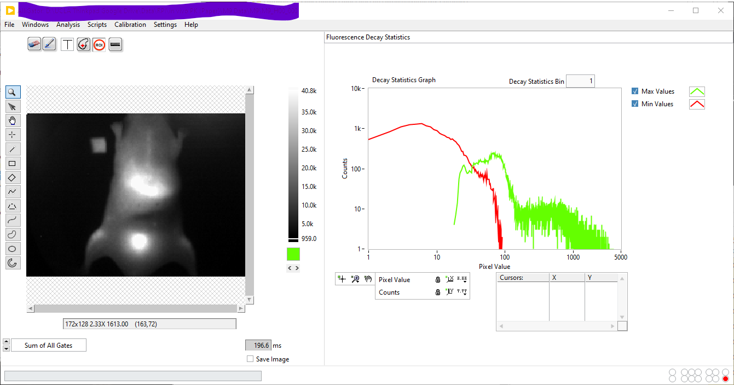The width and height of the screenshot is (734, 385).
Task: Select the annulus tool
Action: (x=12, y=263)
